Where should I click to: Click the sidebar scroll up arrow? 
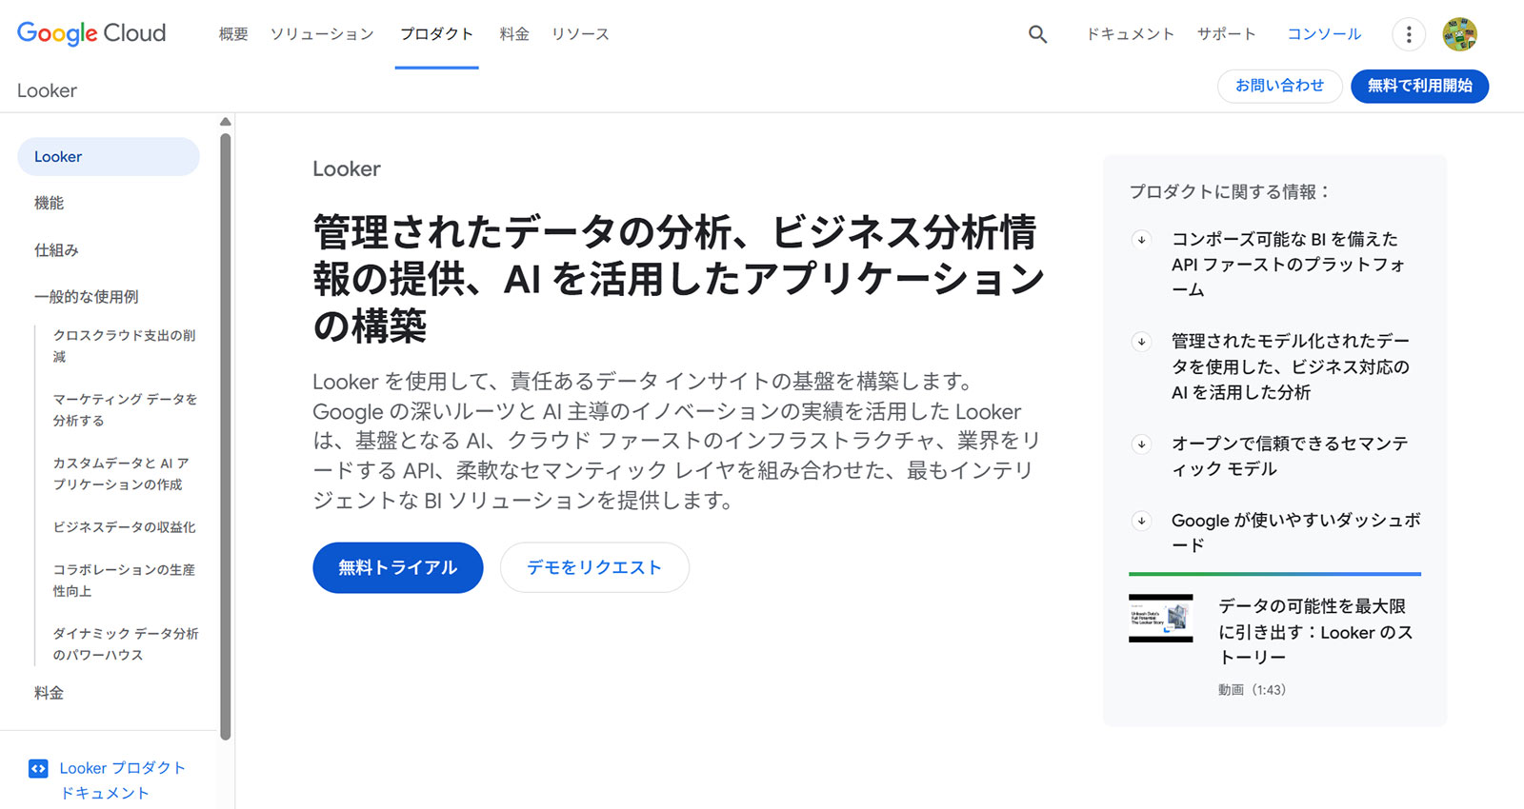pos(226,122)
